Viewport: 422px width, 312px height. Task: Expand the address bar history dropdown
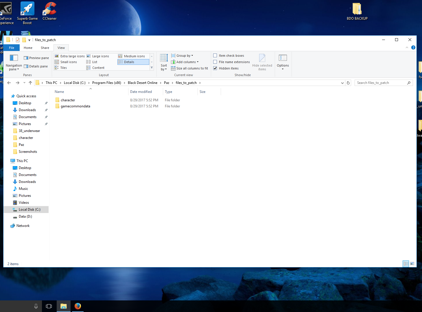click(x=342, y=83)
